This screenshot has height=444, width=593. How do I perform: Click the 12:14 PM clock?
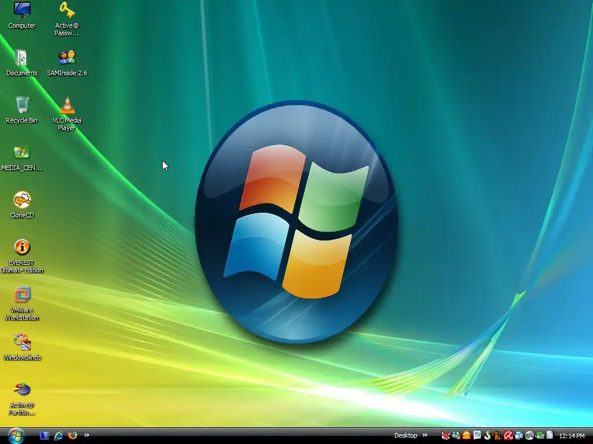pyautogui.click(x=572, y=436)
